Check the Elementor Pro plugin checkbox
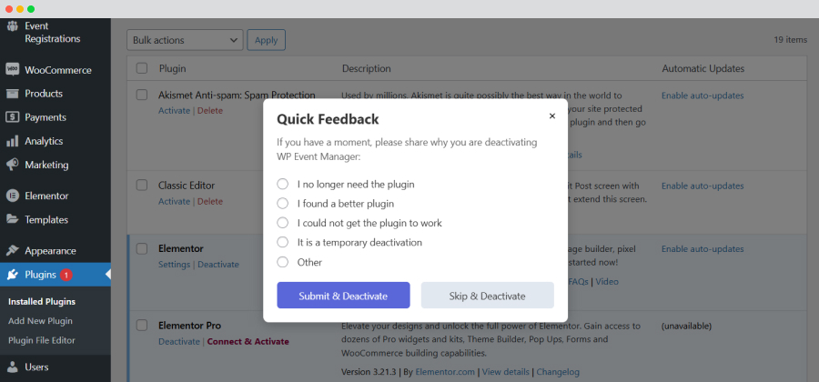The width and height of the screenshot is (819, 382). click(142, 325)
